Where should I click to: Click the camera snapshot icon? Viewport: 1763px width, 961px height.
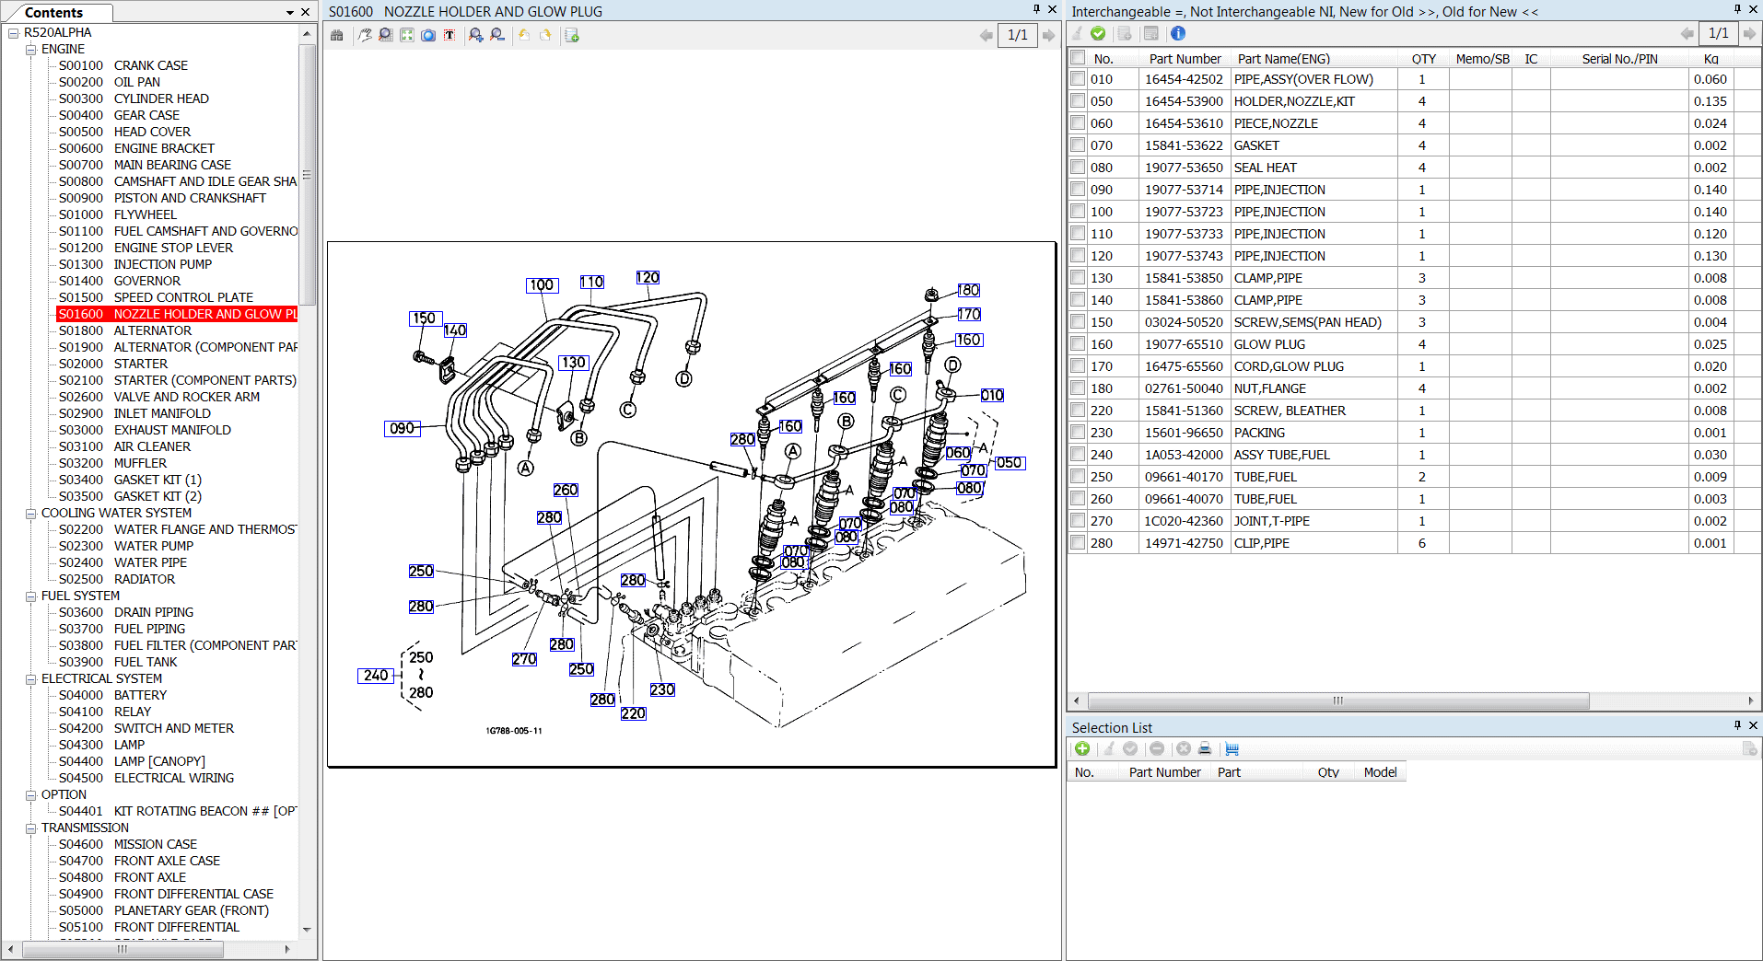[427, 35]
